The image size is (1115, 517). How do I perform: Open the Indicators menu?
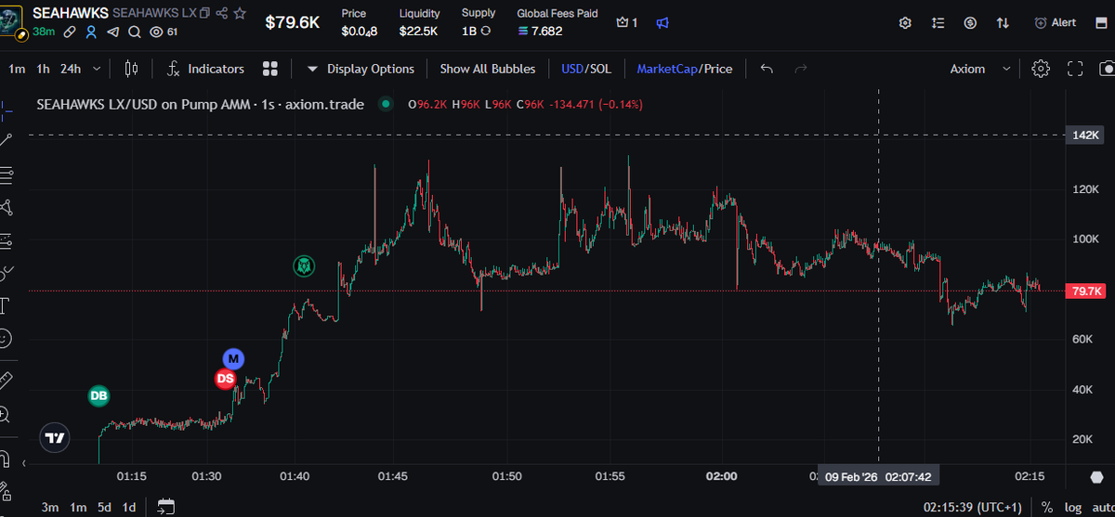pos(205,69)
